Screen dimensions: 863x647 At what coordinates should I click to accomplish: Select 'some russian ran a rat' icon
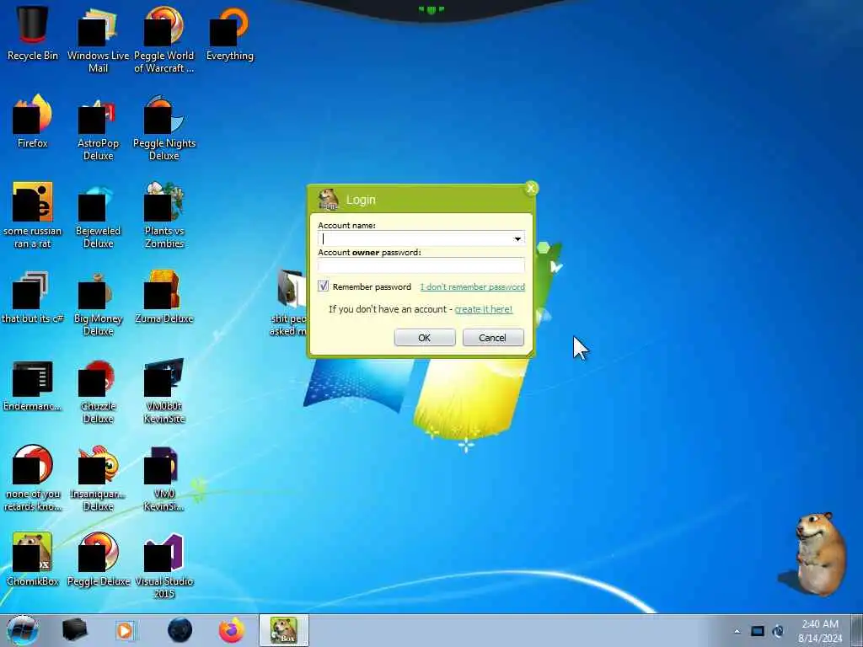coord(33,215)
